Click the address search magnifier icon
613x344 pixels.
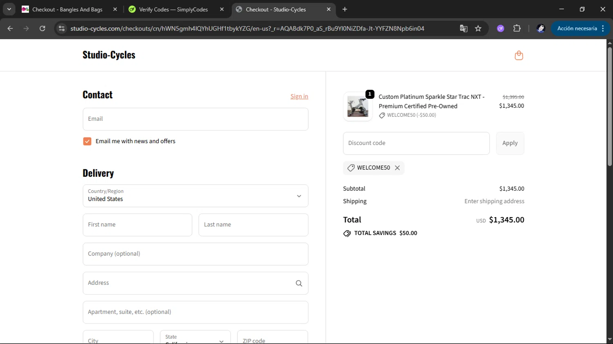pos(299,283)
